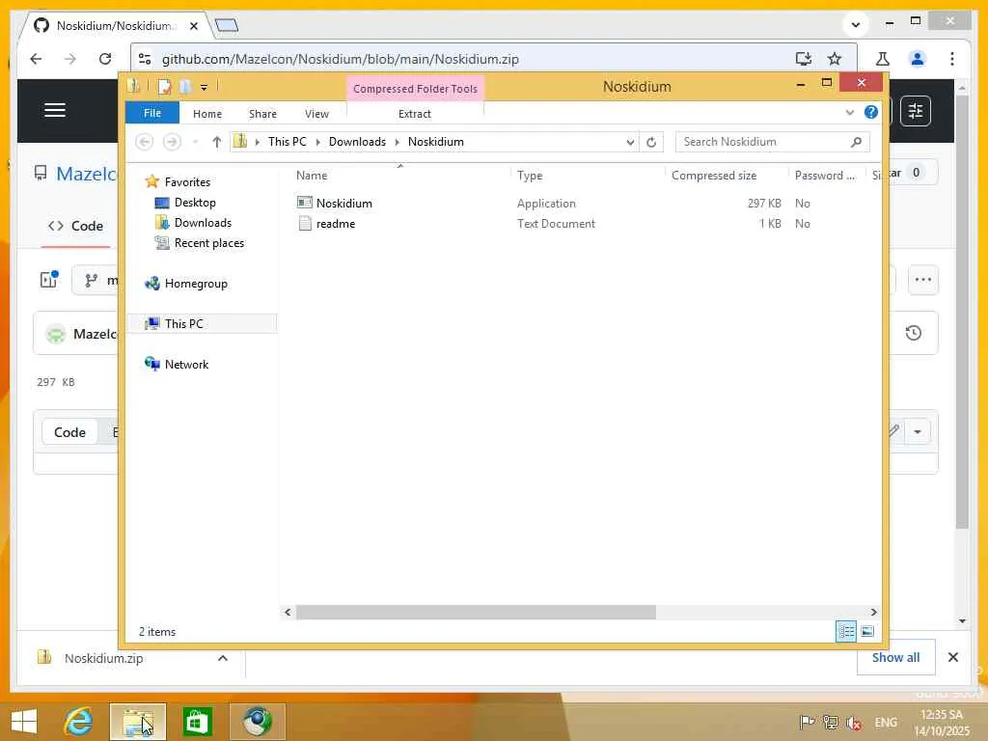Show all Chrome downloads
The width and height of the screenshot is (988, 741).
click(x=895, y=657)
